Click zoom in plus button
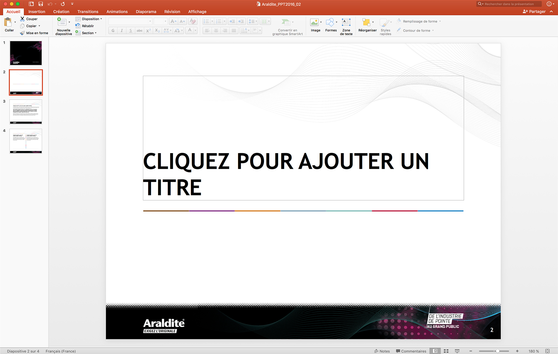Screen dimensions: 558x354 click(x=517, y=351)
